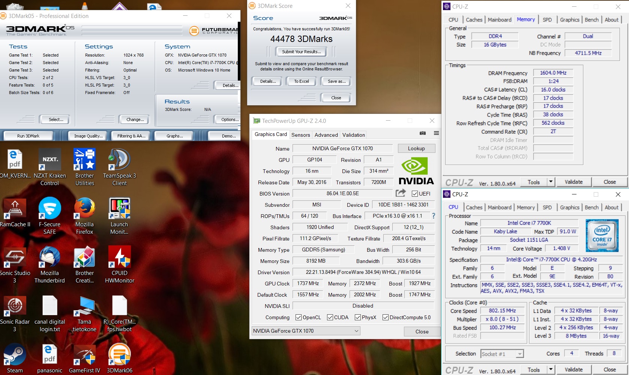This screenshot has width=629, height=375.
Task: Expand Tools dropdown arrow in upper CPU-Z
Action: click(x=551, y=182)
